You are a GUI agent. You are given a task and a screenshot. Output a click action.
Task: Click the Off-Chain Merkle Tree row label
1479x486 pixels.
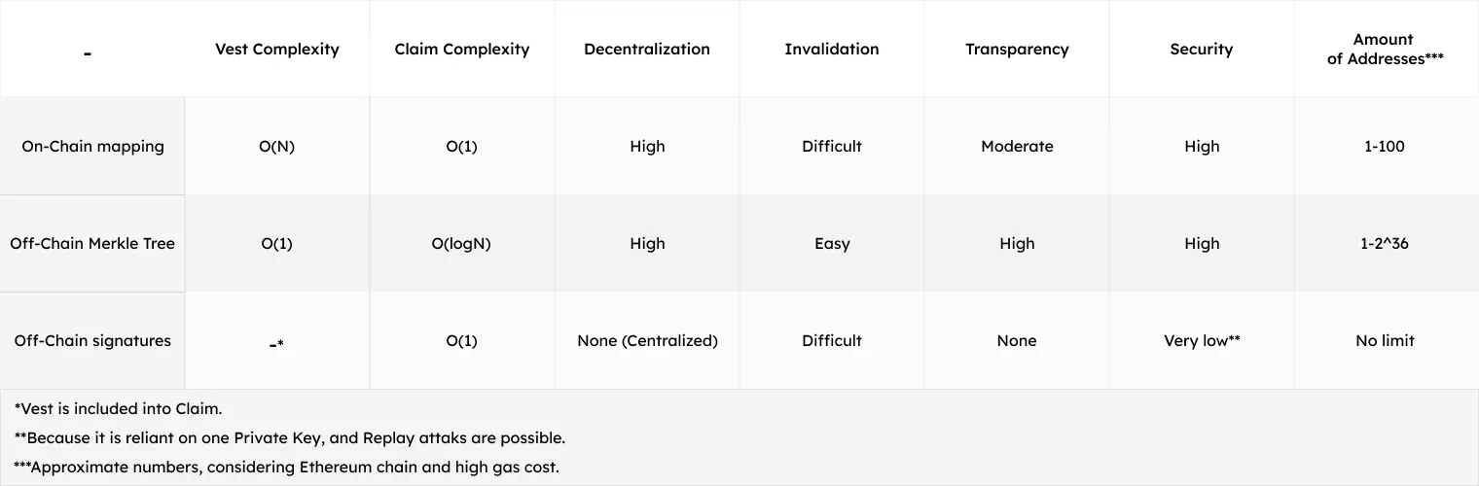[x=92, y=244]
